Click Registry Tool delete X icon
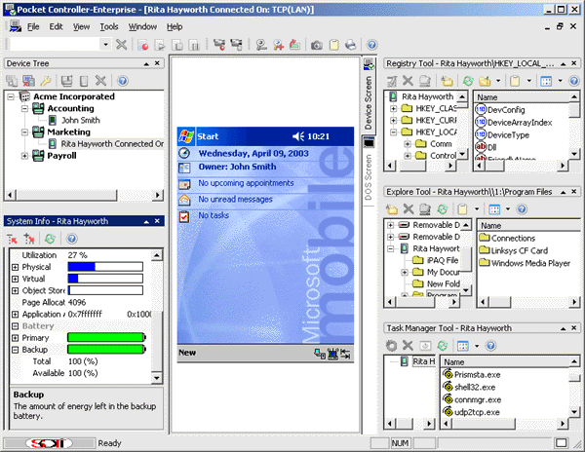585x452 pixels. 408,81
